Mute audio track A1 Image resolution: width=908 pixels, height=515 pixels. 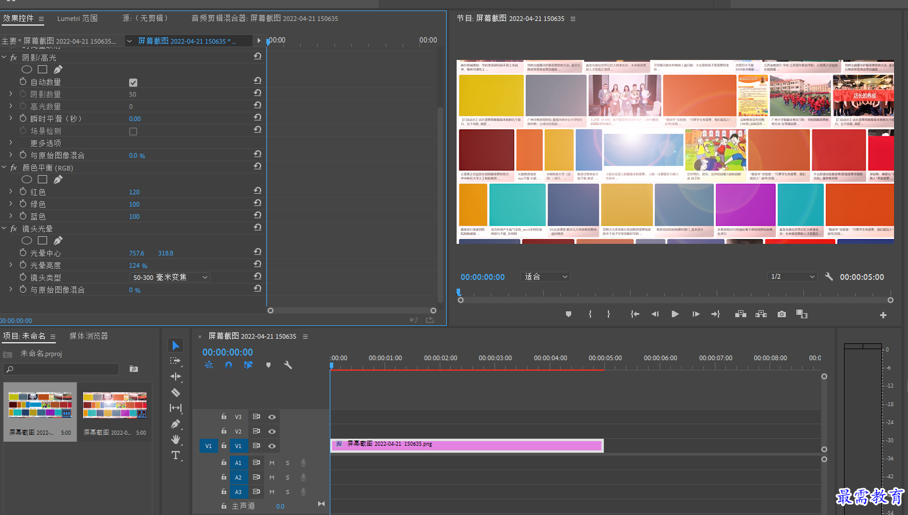click(x=272, y=463)
